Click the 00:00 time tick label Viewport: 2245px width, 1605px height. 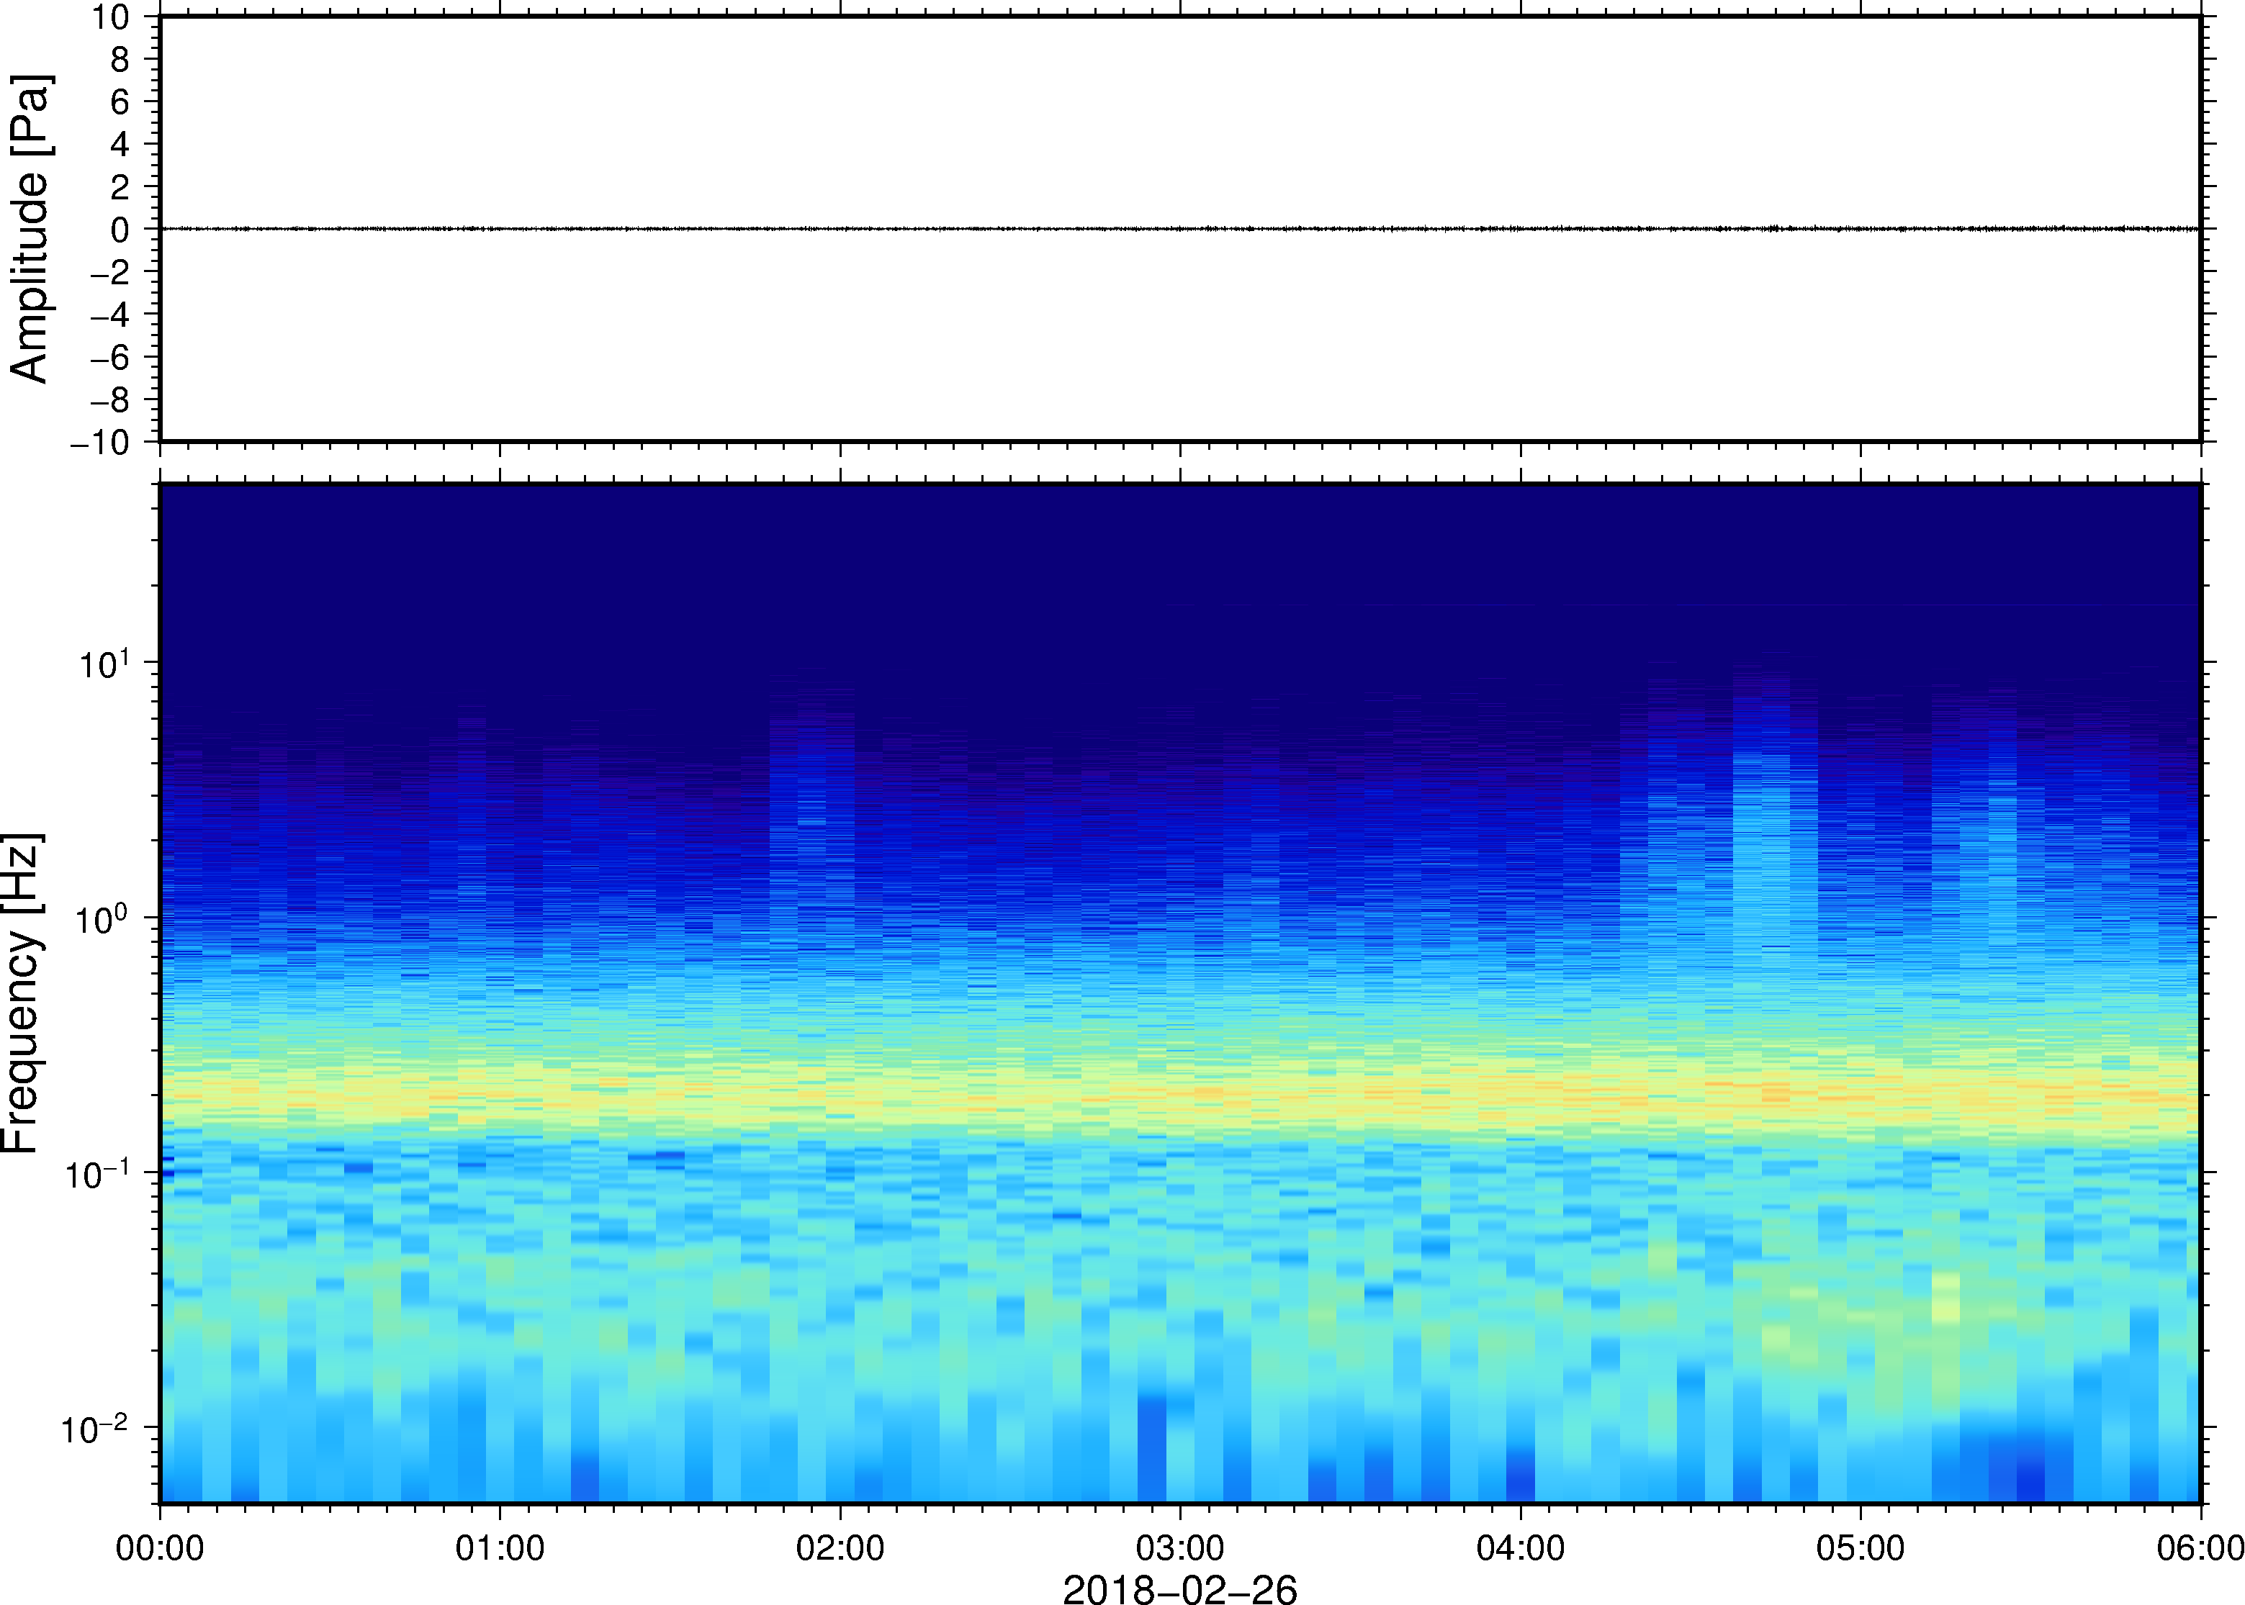coord(160,1547)
